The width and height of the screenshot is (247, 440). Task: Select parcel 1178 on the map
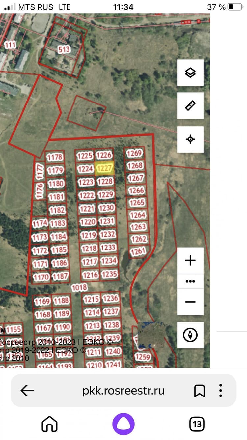[55, 157]
